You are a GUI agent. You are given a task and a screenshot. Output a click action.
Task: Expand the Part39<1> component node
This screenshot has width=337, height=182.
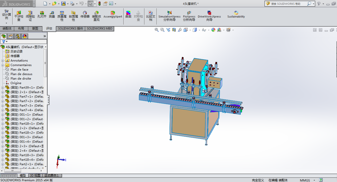coord(3,88)
